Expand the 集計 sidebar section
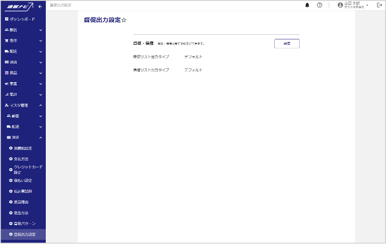Screen dimensions: 386x244 click(x=40, y=95)
